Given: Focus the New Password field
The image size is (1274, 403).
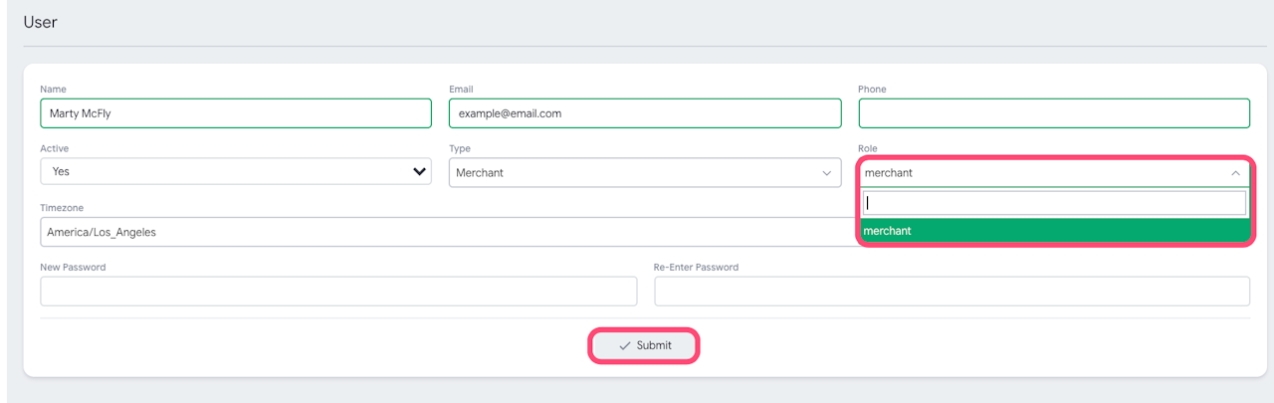Looking at the screenshot, I should [x=337, y=292].
